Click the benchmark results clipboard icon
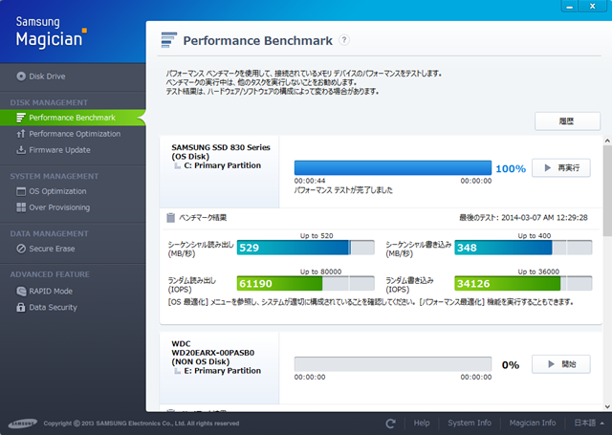 (x=170, y=218)
